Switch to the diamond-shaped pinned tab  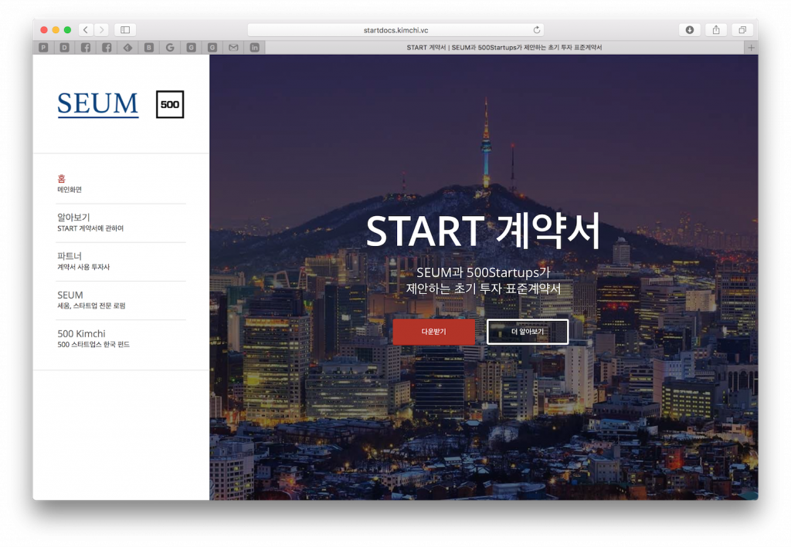[128, 47]
